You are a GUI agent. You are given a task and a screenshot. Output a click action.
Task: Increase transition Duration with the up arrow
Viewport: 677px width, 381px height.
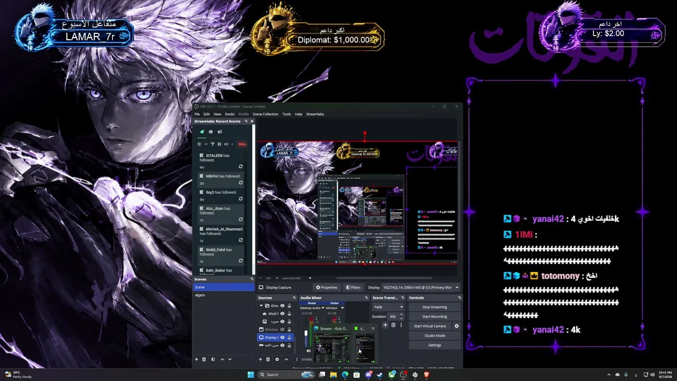point(401,315)
